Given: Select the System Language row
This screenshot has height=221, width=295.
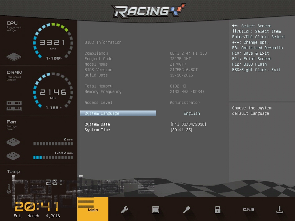Looking at the screenshot, I should pos(118,114).
